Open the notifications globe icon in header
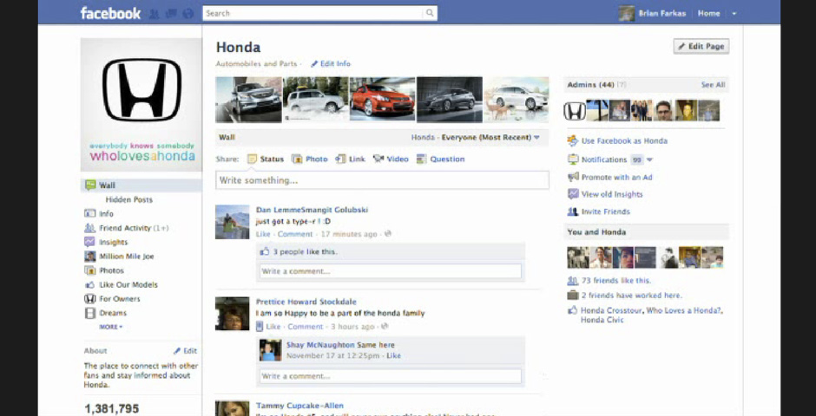 tap(188, 14)
